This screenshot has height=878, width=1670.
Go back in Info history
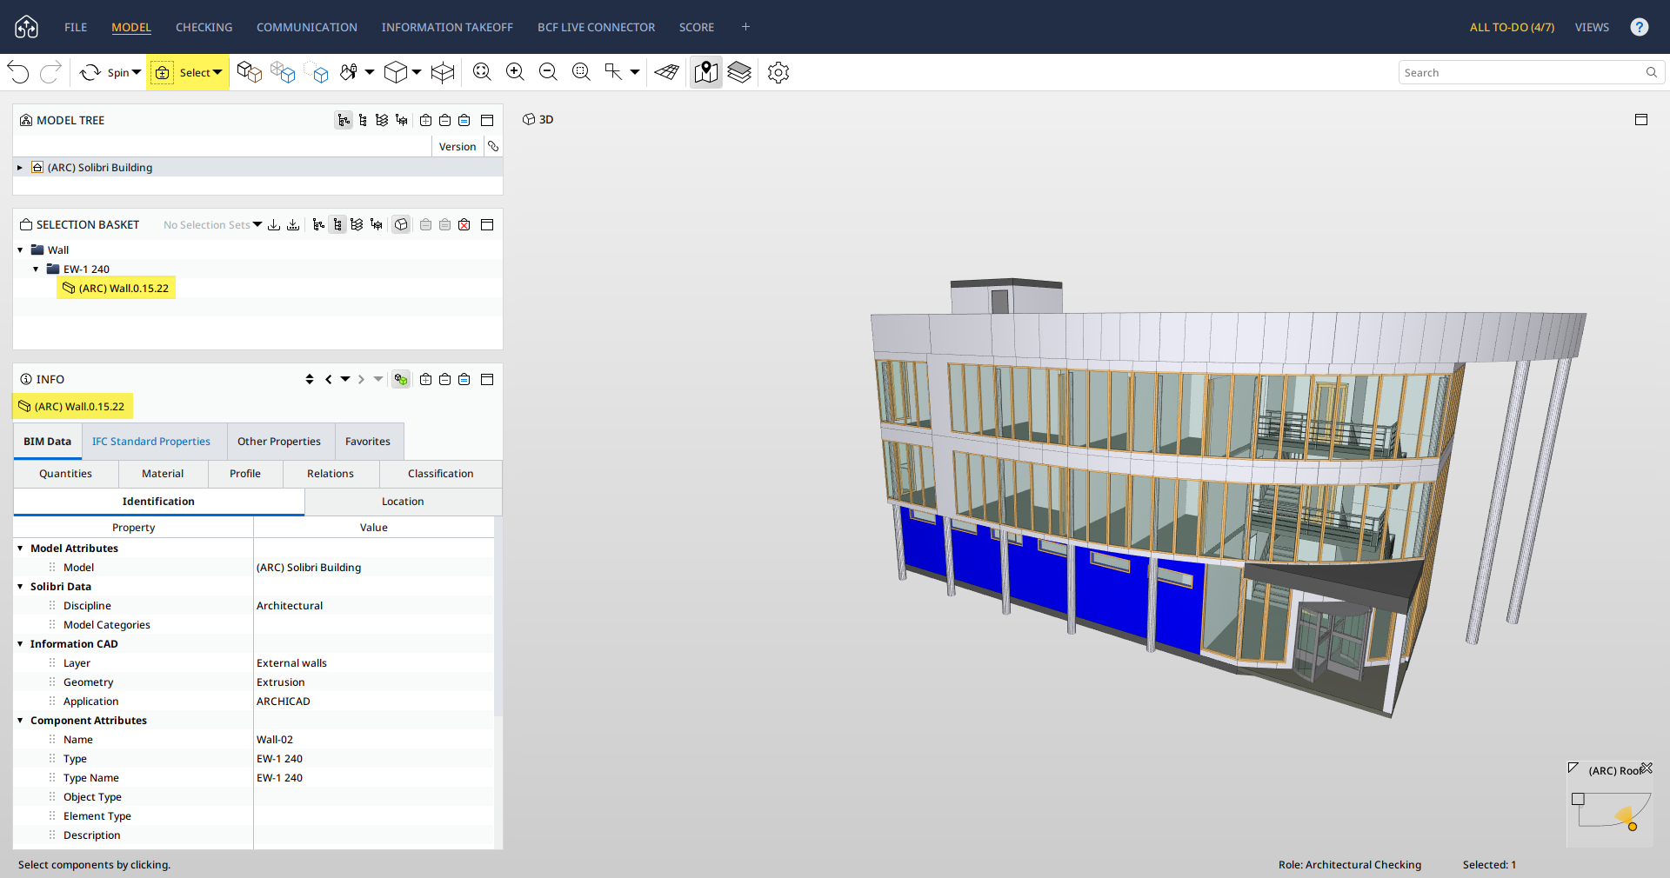(x=329, y=379)
